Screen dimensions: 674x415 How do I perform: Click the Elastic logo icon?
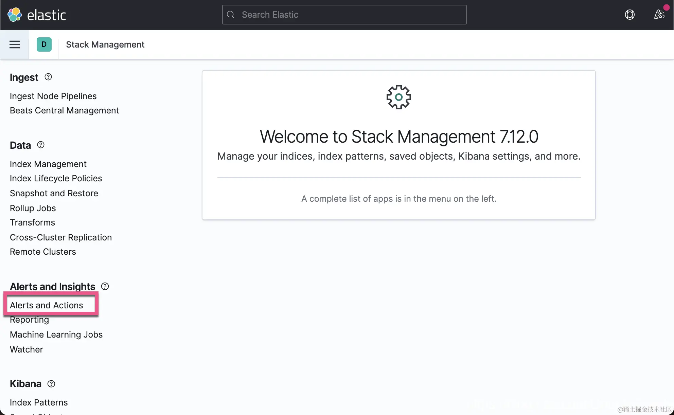click(15, 15)
